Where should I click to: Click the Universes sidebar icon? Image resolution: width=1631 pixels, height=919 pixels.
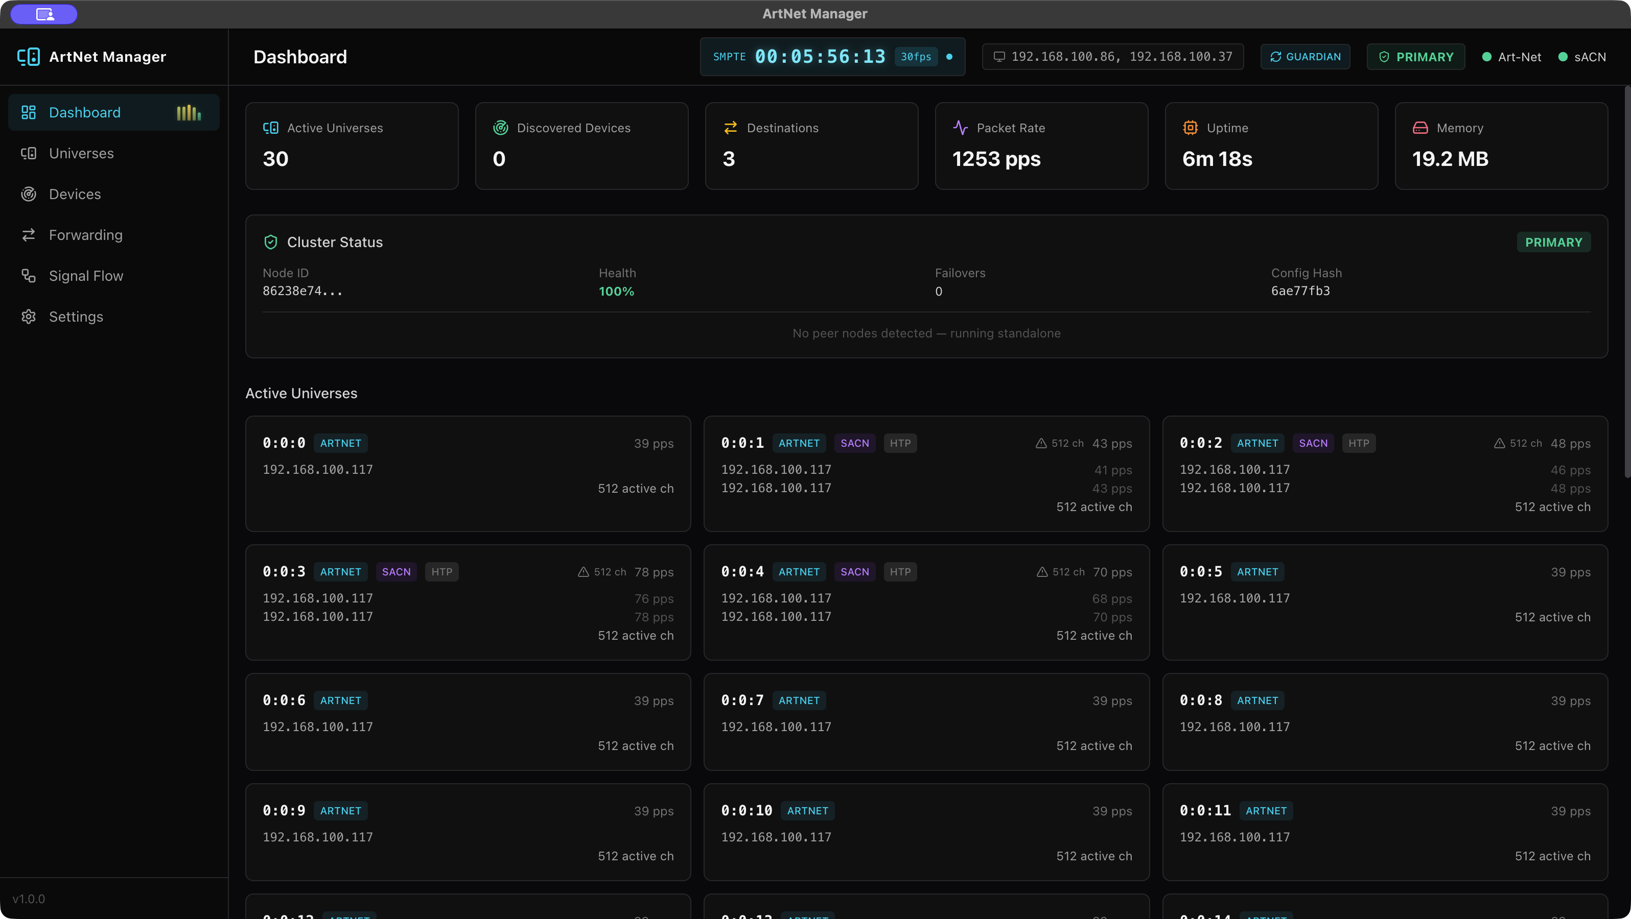[29, 154]
